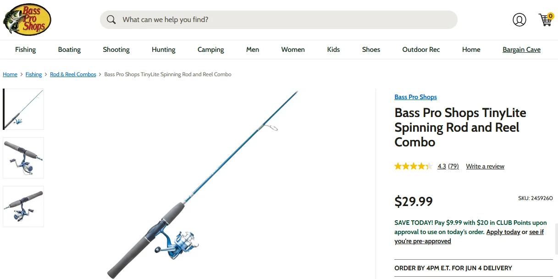The width and height of the screenshot is (558, 279).
Task: Click the star rating icons
Action: (413, 166)
